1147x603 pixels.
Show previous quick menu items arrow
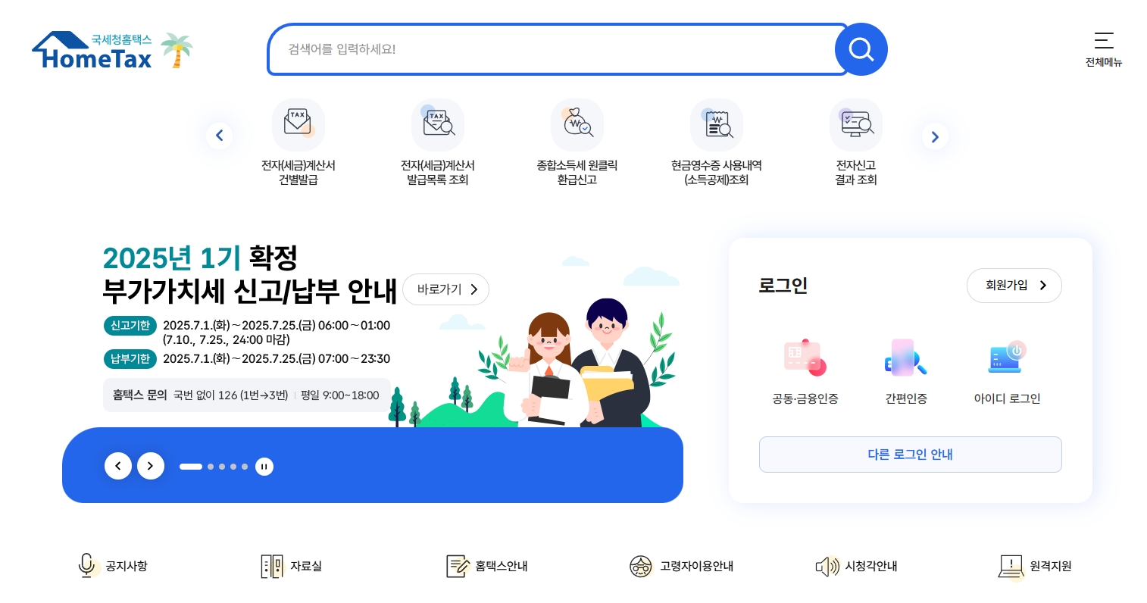(x=220, y=136)
